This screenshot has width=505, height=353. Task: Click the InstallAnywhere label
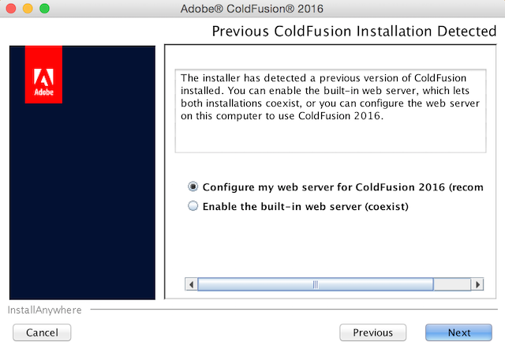[44, 310]
